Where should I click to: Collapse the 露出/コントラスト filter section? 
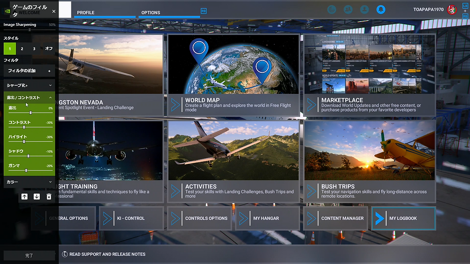pos(29,98)
